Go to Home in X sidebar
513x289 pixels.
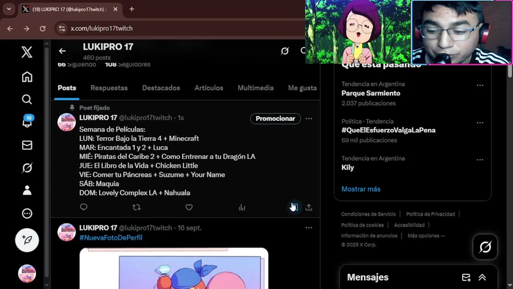coord(27,77)
